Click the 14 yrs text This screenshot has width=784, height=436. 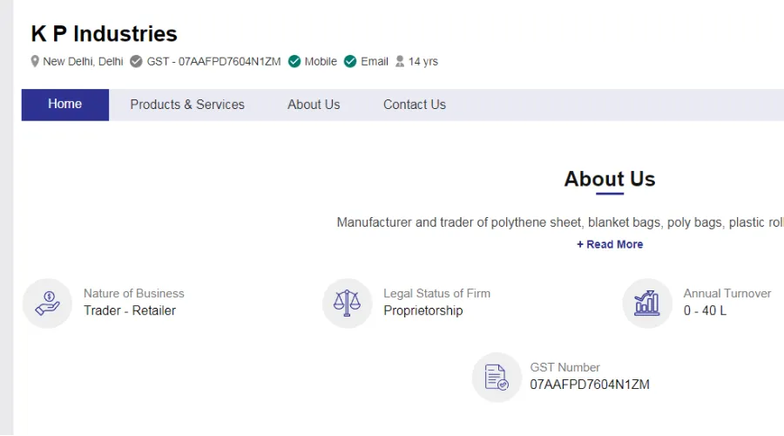point(423,62)
